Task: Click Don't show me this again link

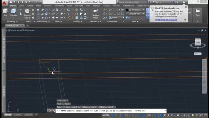Action: point(166,20)
